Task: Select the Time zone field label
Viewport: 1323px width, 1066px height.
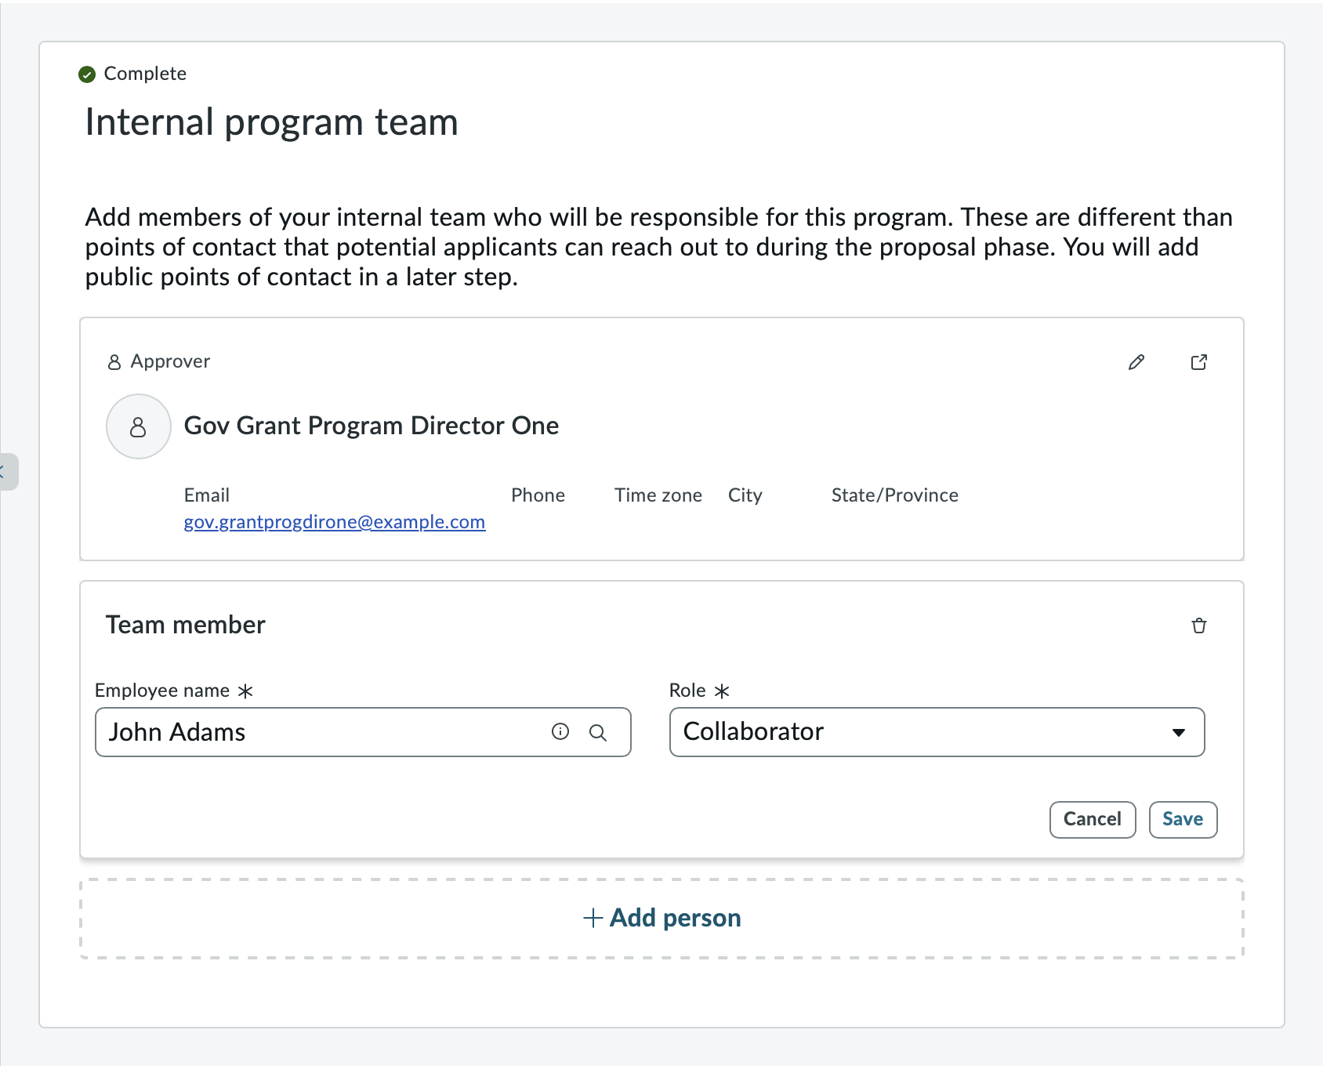Action: (x=658, y=495)
